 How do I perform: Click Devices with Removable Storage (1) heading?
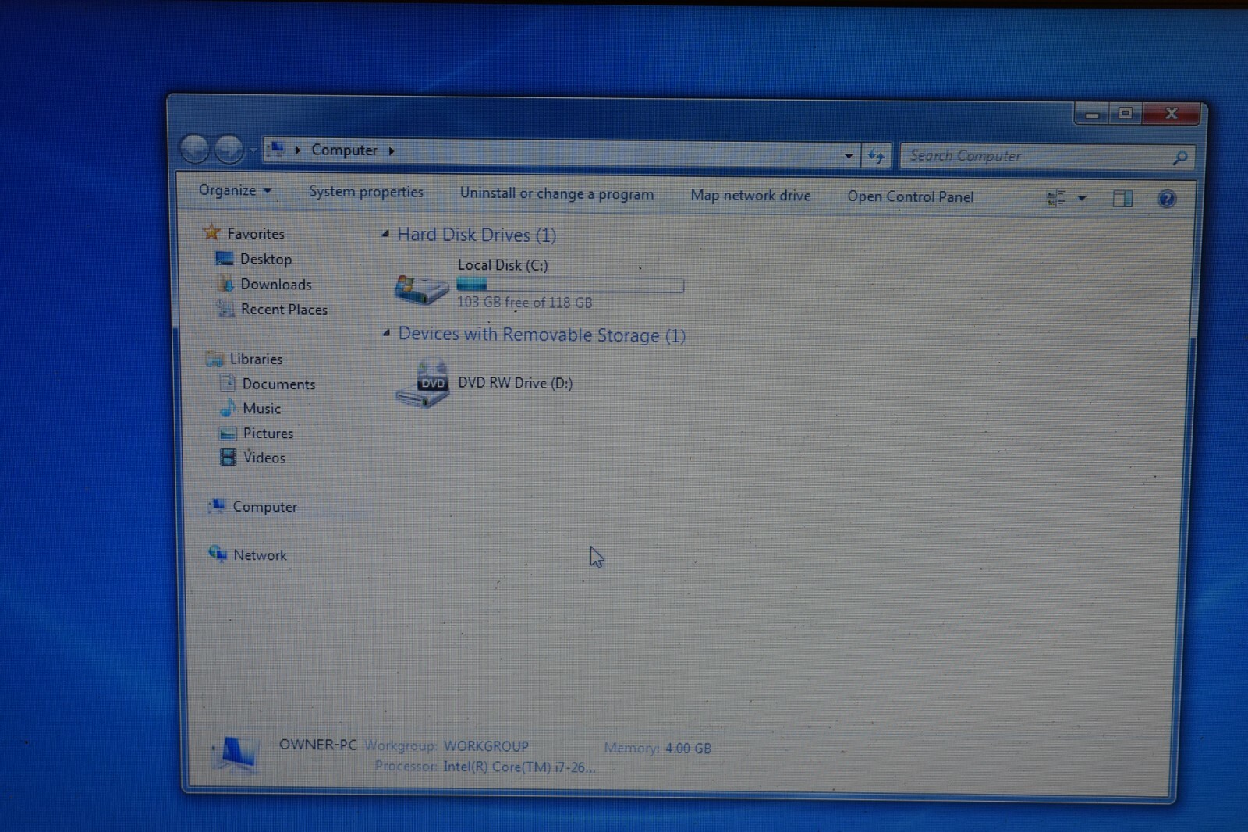[542, 335]
